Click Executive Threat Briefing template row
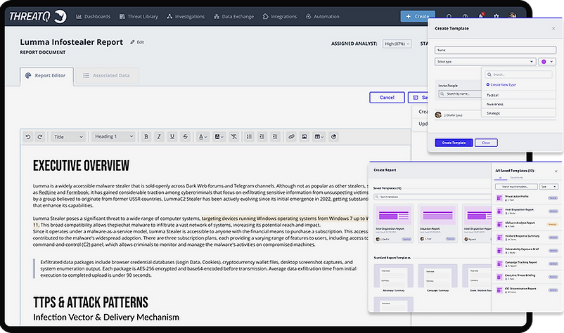Image resolution: width=564 pixels, height=333 pixels. (527, 277)
